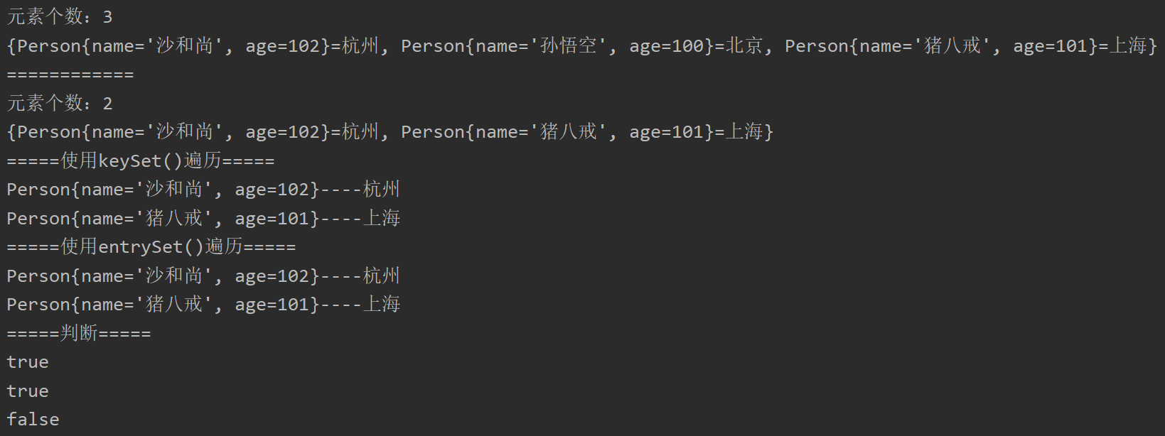
Task: Click the entrySet() traversal header line
Action: 151,247
